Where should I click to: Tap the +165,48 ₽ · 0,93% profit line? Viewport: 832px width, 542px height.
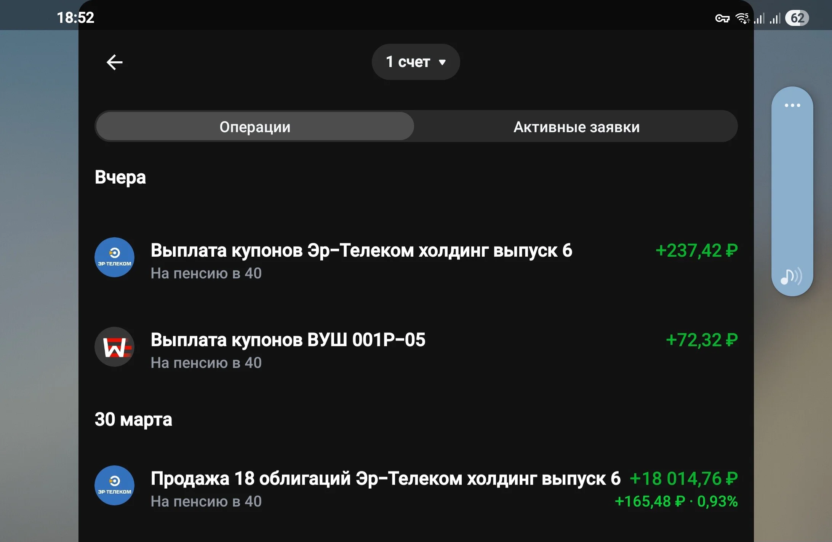[x=676, y=501]
